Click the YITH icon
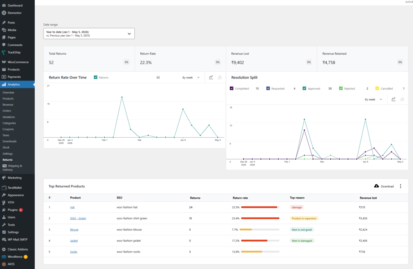The image size is (413, 269). point(4,203)
